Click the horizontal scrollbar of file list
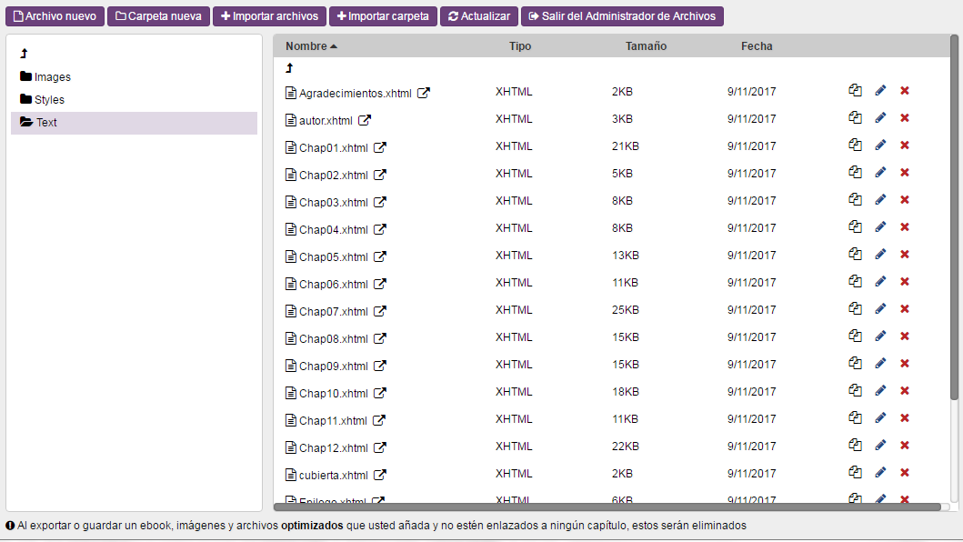 (x=607, y=507)
